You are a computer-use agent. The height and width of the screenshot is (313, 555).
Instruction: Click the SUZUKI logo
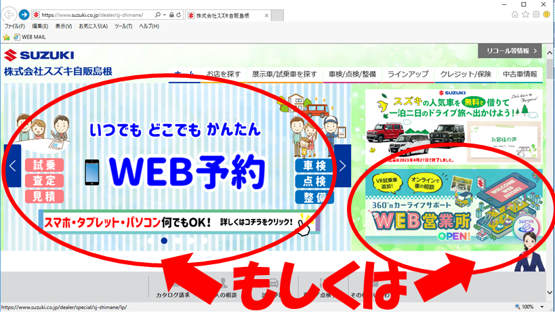[39, 55]
